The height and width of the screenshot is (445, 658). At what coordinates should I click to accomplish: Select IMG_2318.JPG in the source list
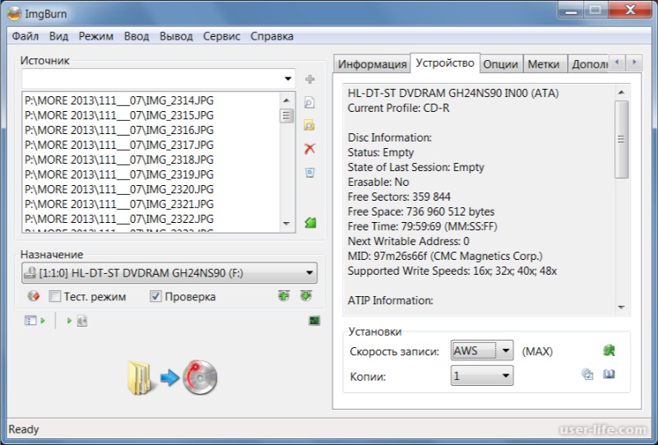120,160
